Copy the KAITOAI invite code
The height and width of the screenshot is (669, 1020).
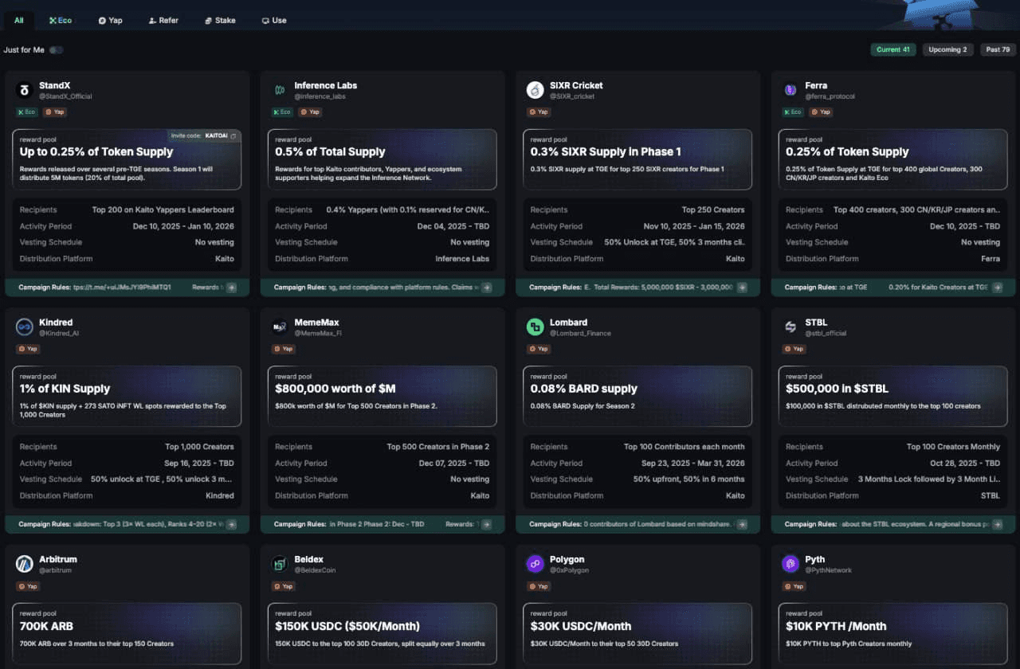coord(233,136)
